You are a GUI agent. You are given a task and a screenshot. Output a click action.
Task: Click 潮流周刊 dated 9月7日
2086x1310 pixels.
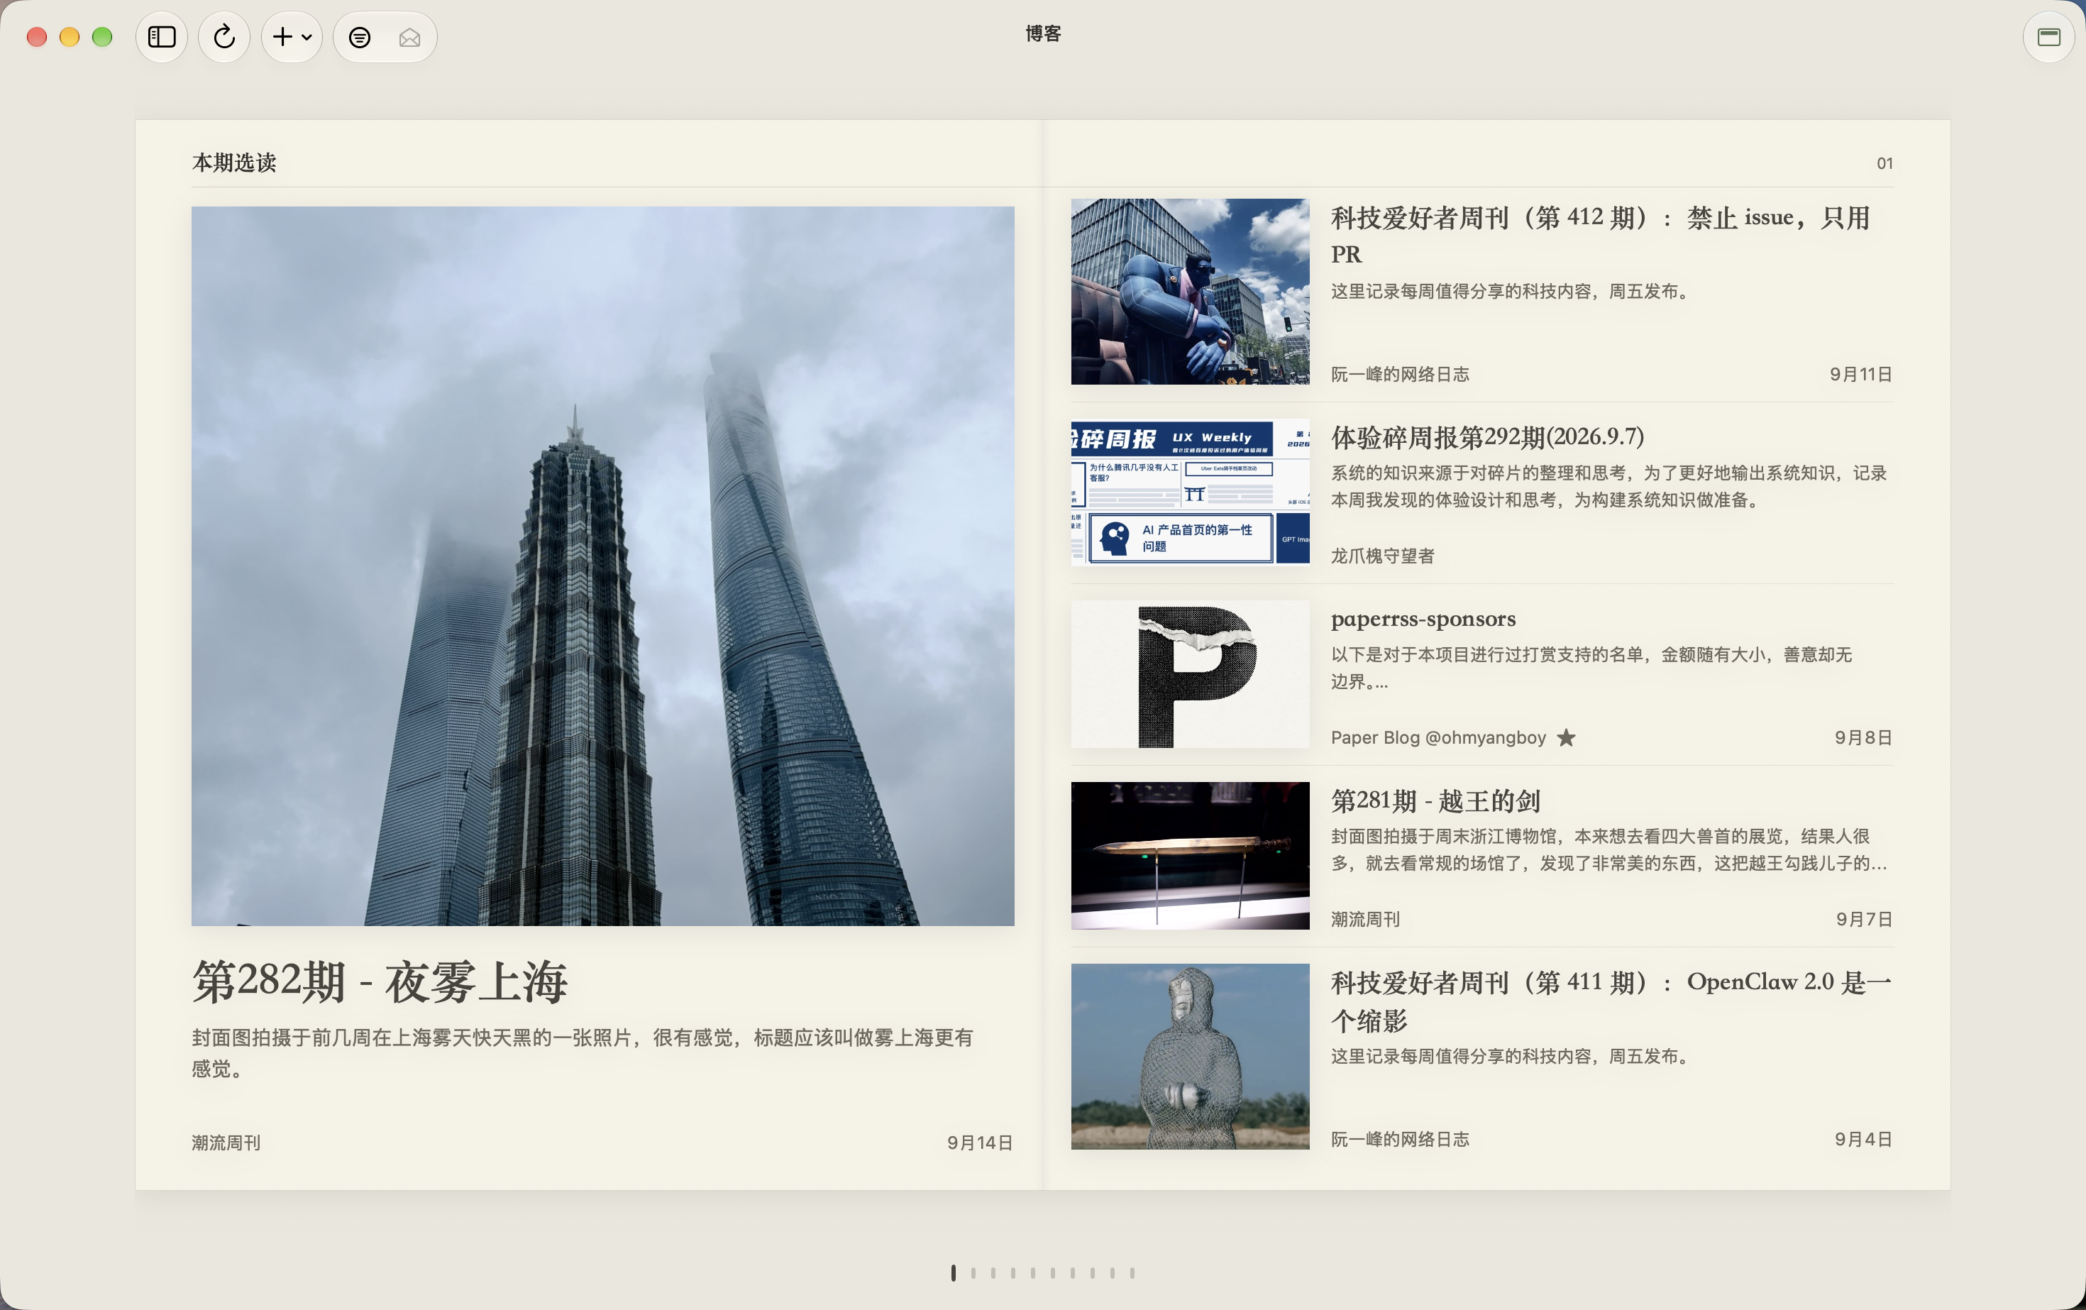click(x=1365, y=919)
